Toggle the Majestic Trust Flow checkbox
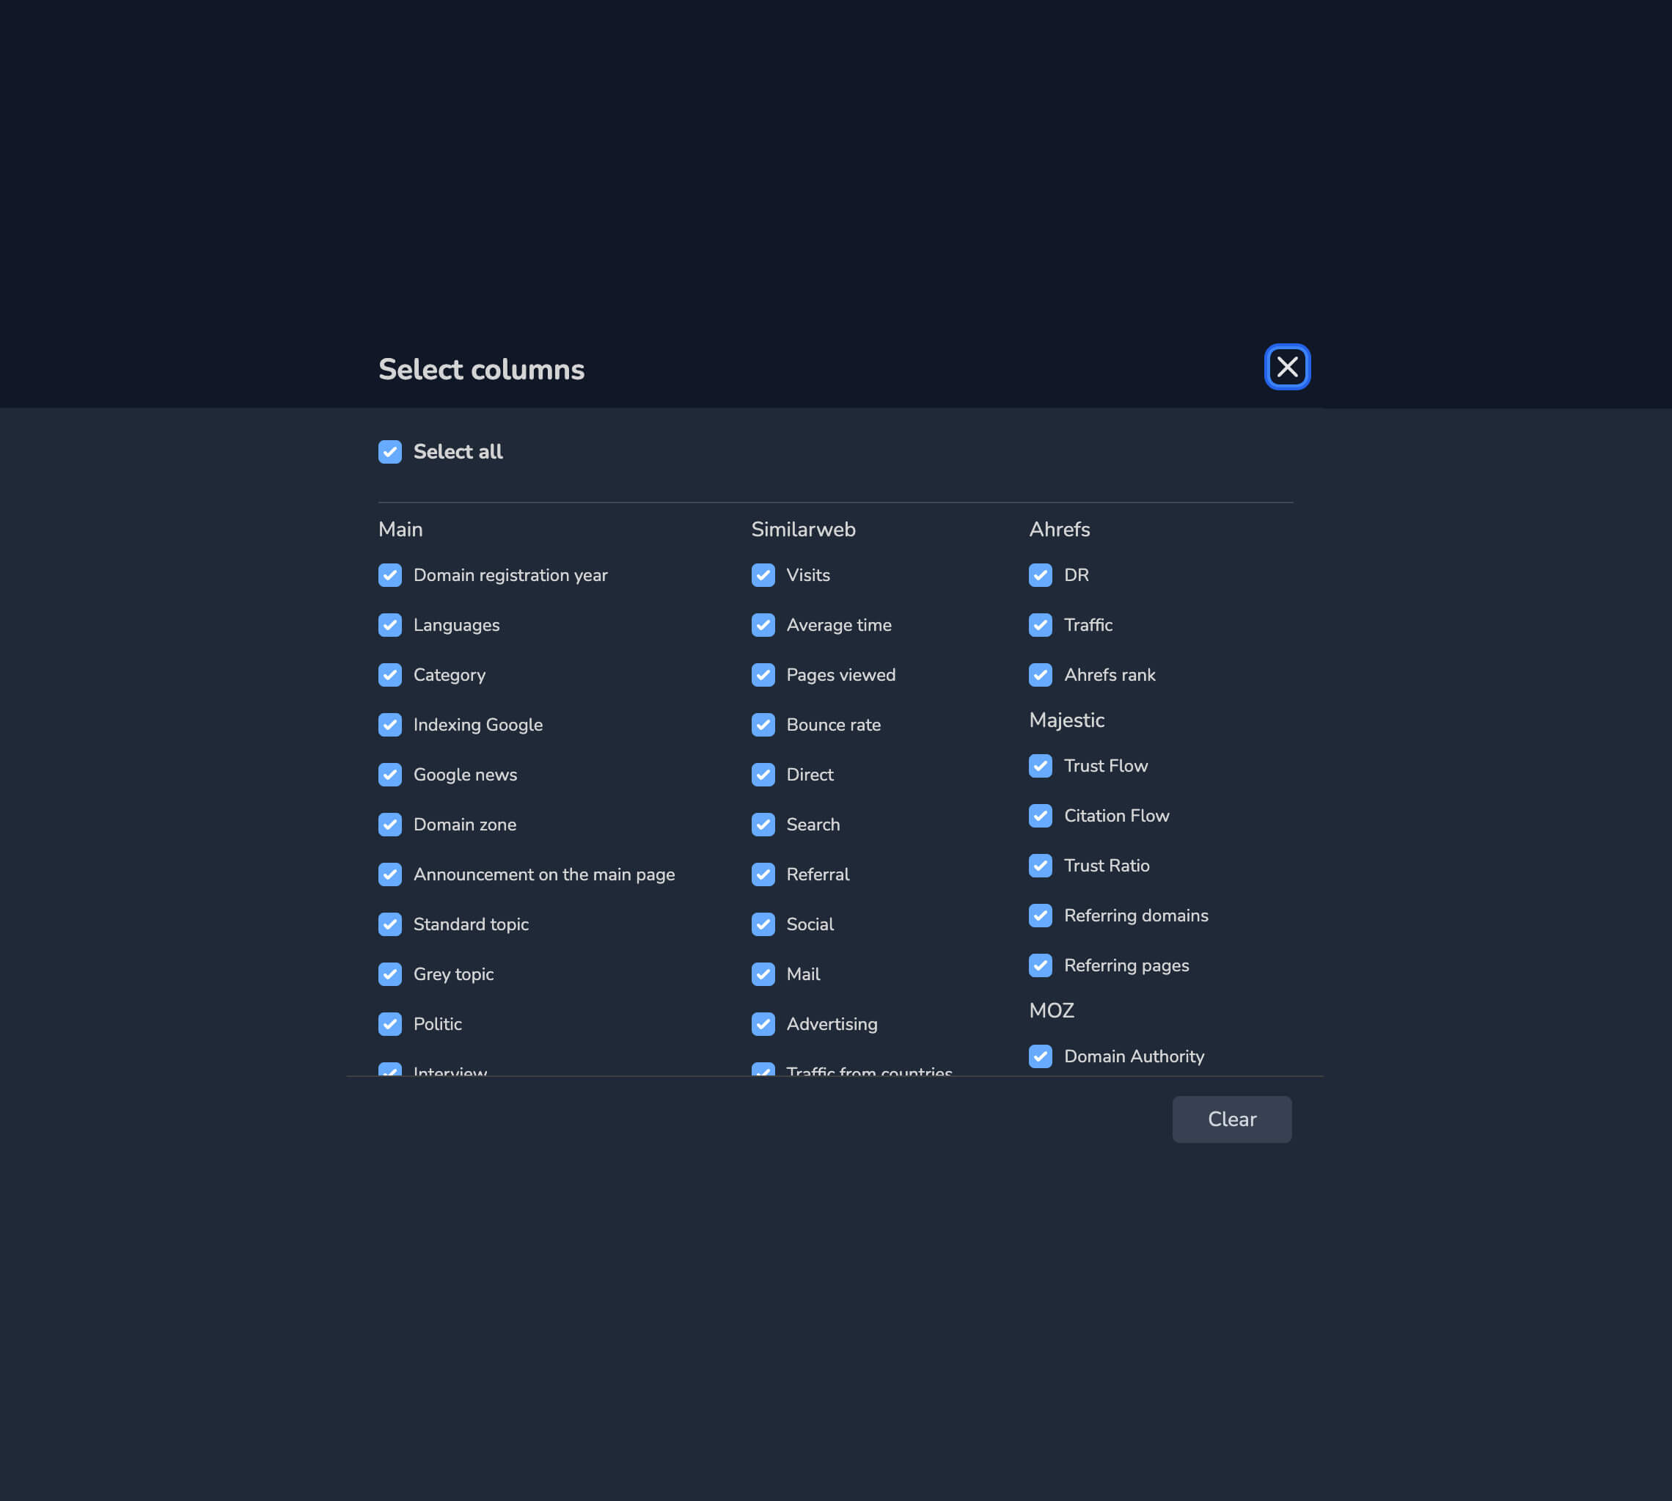Screen dimensions: 1672x1501 tap(1041, 766)
